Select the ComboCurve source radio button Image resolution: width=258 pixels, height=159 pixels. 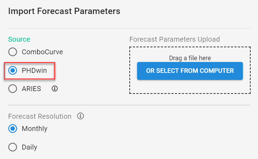coord(13,52)
